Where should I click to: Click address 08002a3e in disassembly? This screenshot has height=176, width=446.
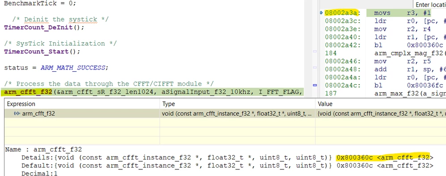342,29
